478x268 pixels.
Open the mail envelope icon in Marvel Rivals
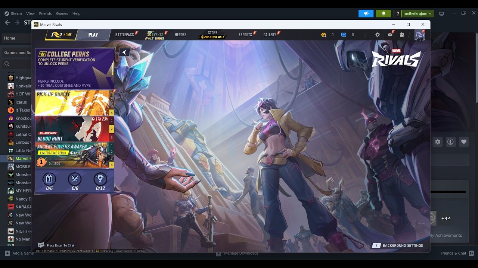(x=390, y=35)
